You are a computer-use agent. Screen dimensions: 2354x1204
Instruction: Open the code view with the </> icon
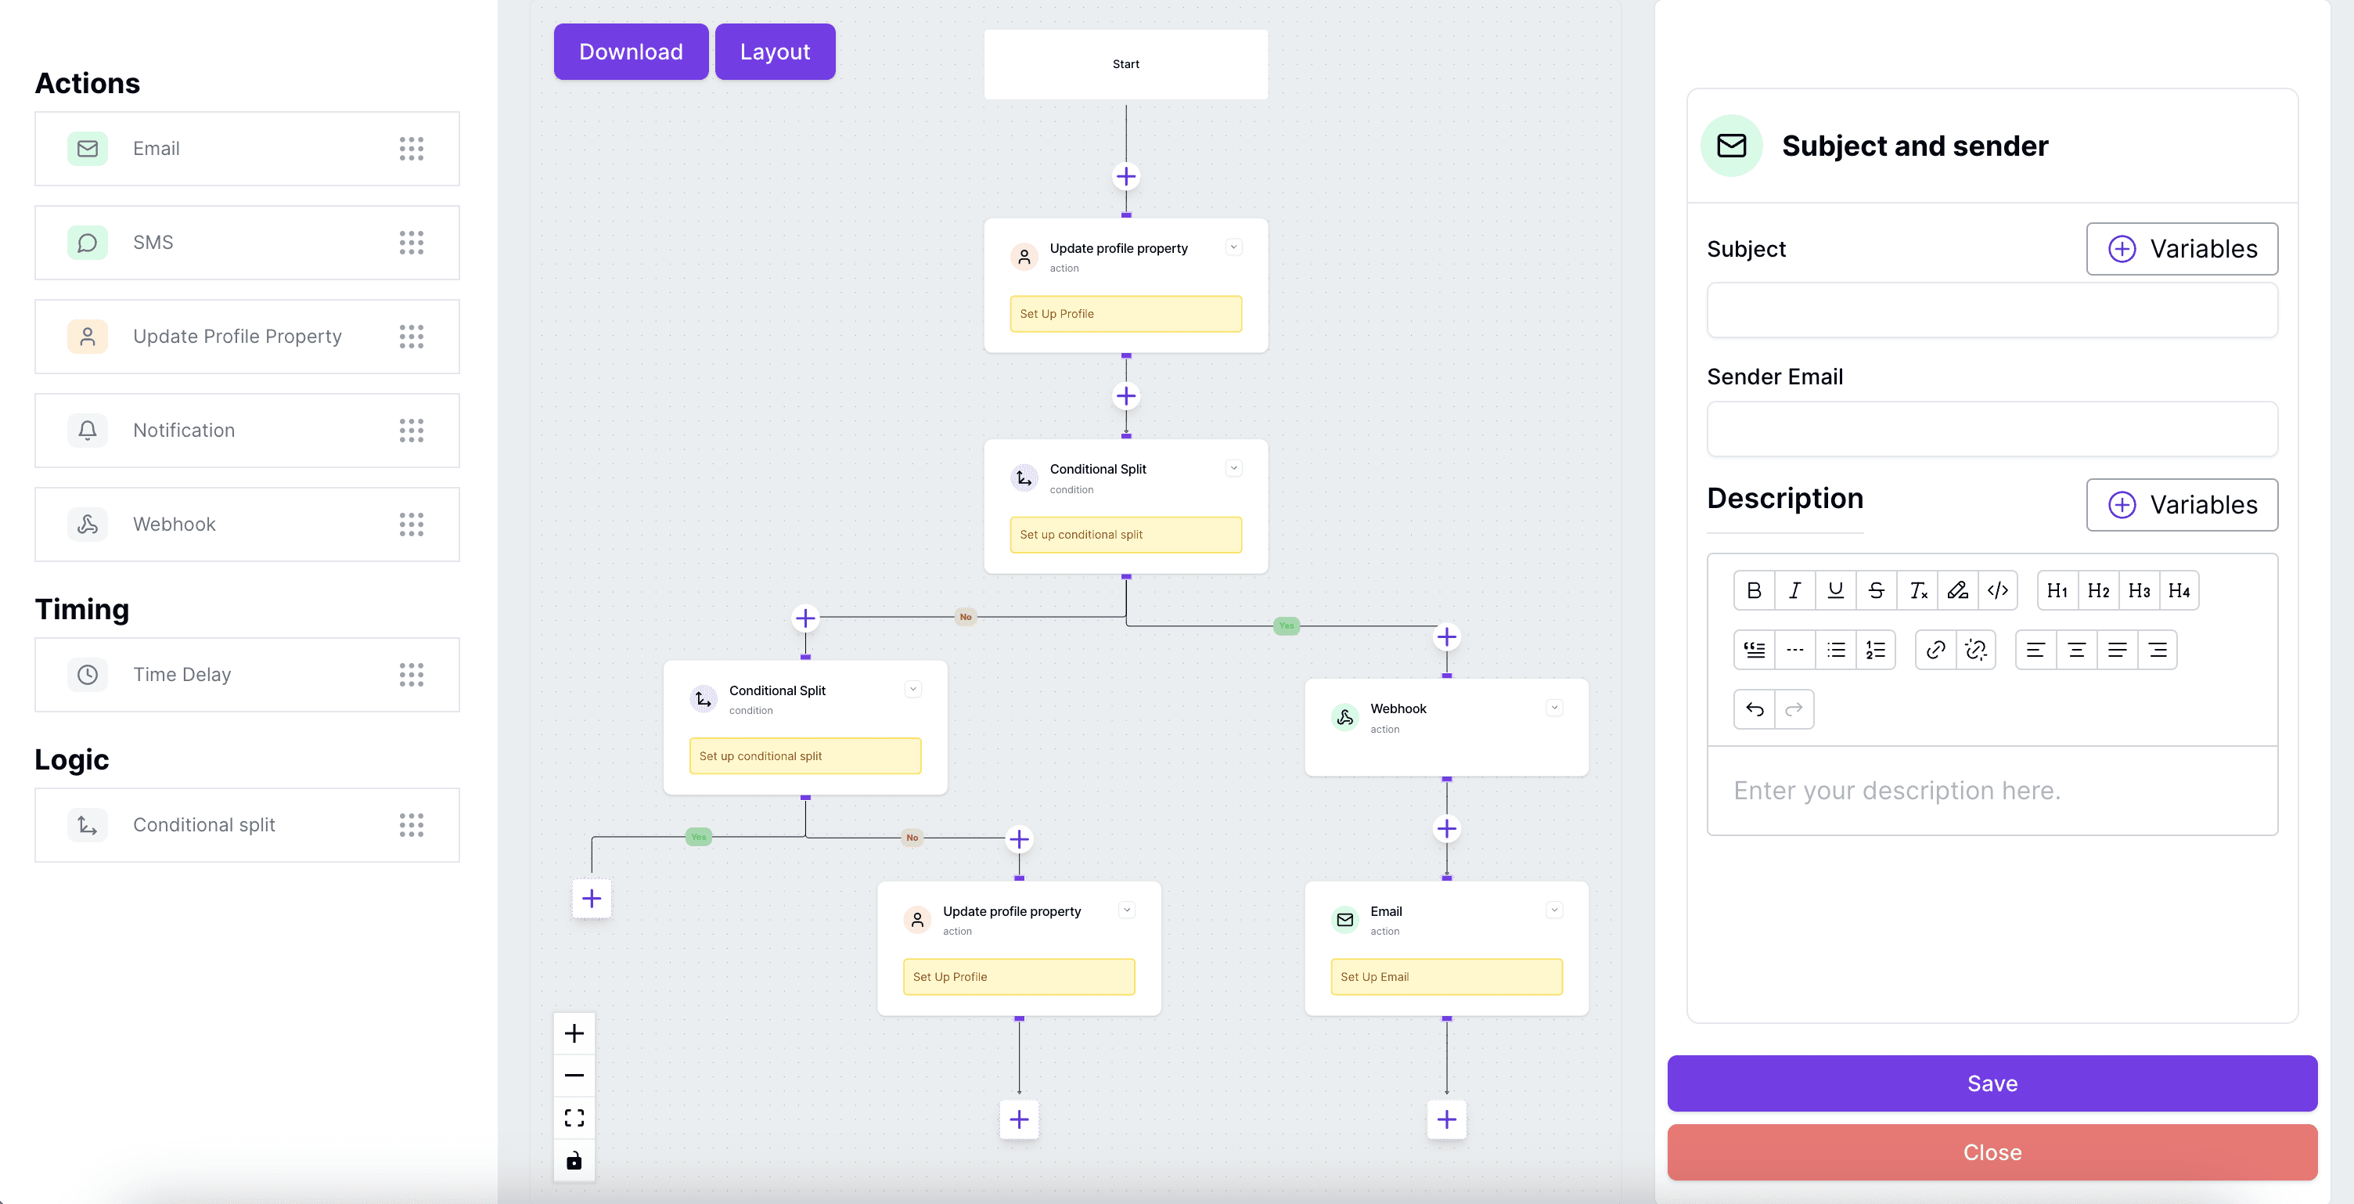(x=1999, y=589)
